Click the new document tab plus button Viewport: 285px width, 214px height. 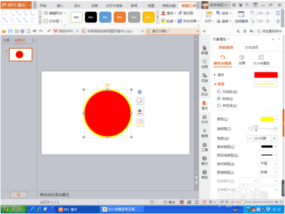click(204, 31)
